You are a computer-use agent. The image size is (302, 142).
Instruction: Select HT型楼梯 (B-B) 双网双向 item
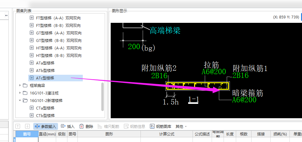(x=59, y=55)
